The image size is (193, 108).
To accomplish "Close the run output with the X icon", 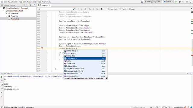I will tap(2, 92).
